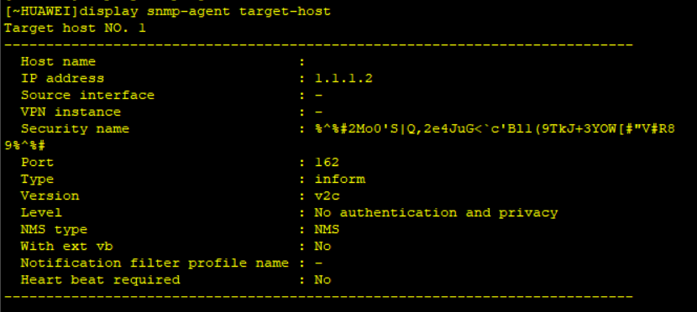Click the Notification filter profile name label
Screen dimensions: 697x312
pos(155,263)
